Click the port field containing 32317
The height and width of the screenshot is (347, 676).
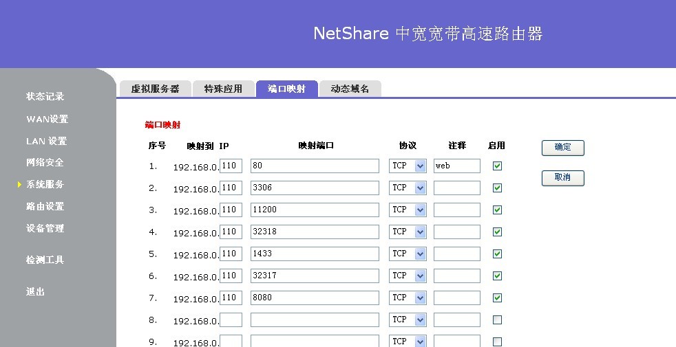315,276
